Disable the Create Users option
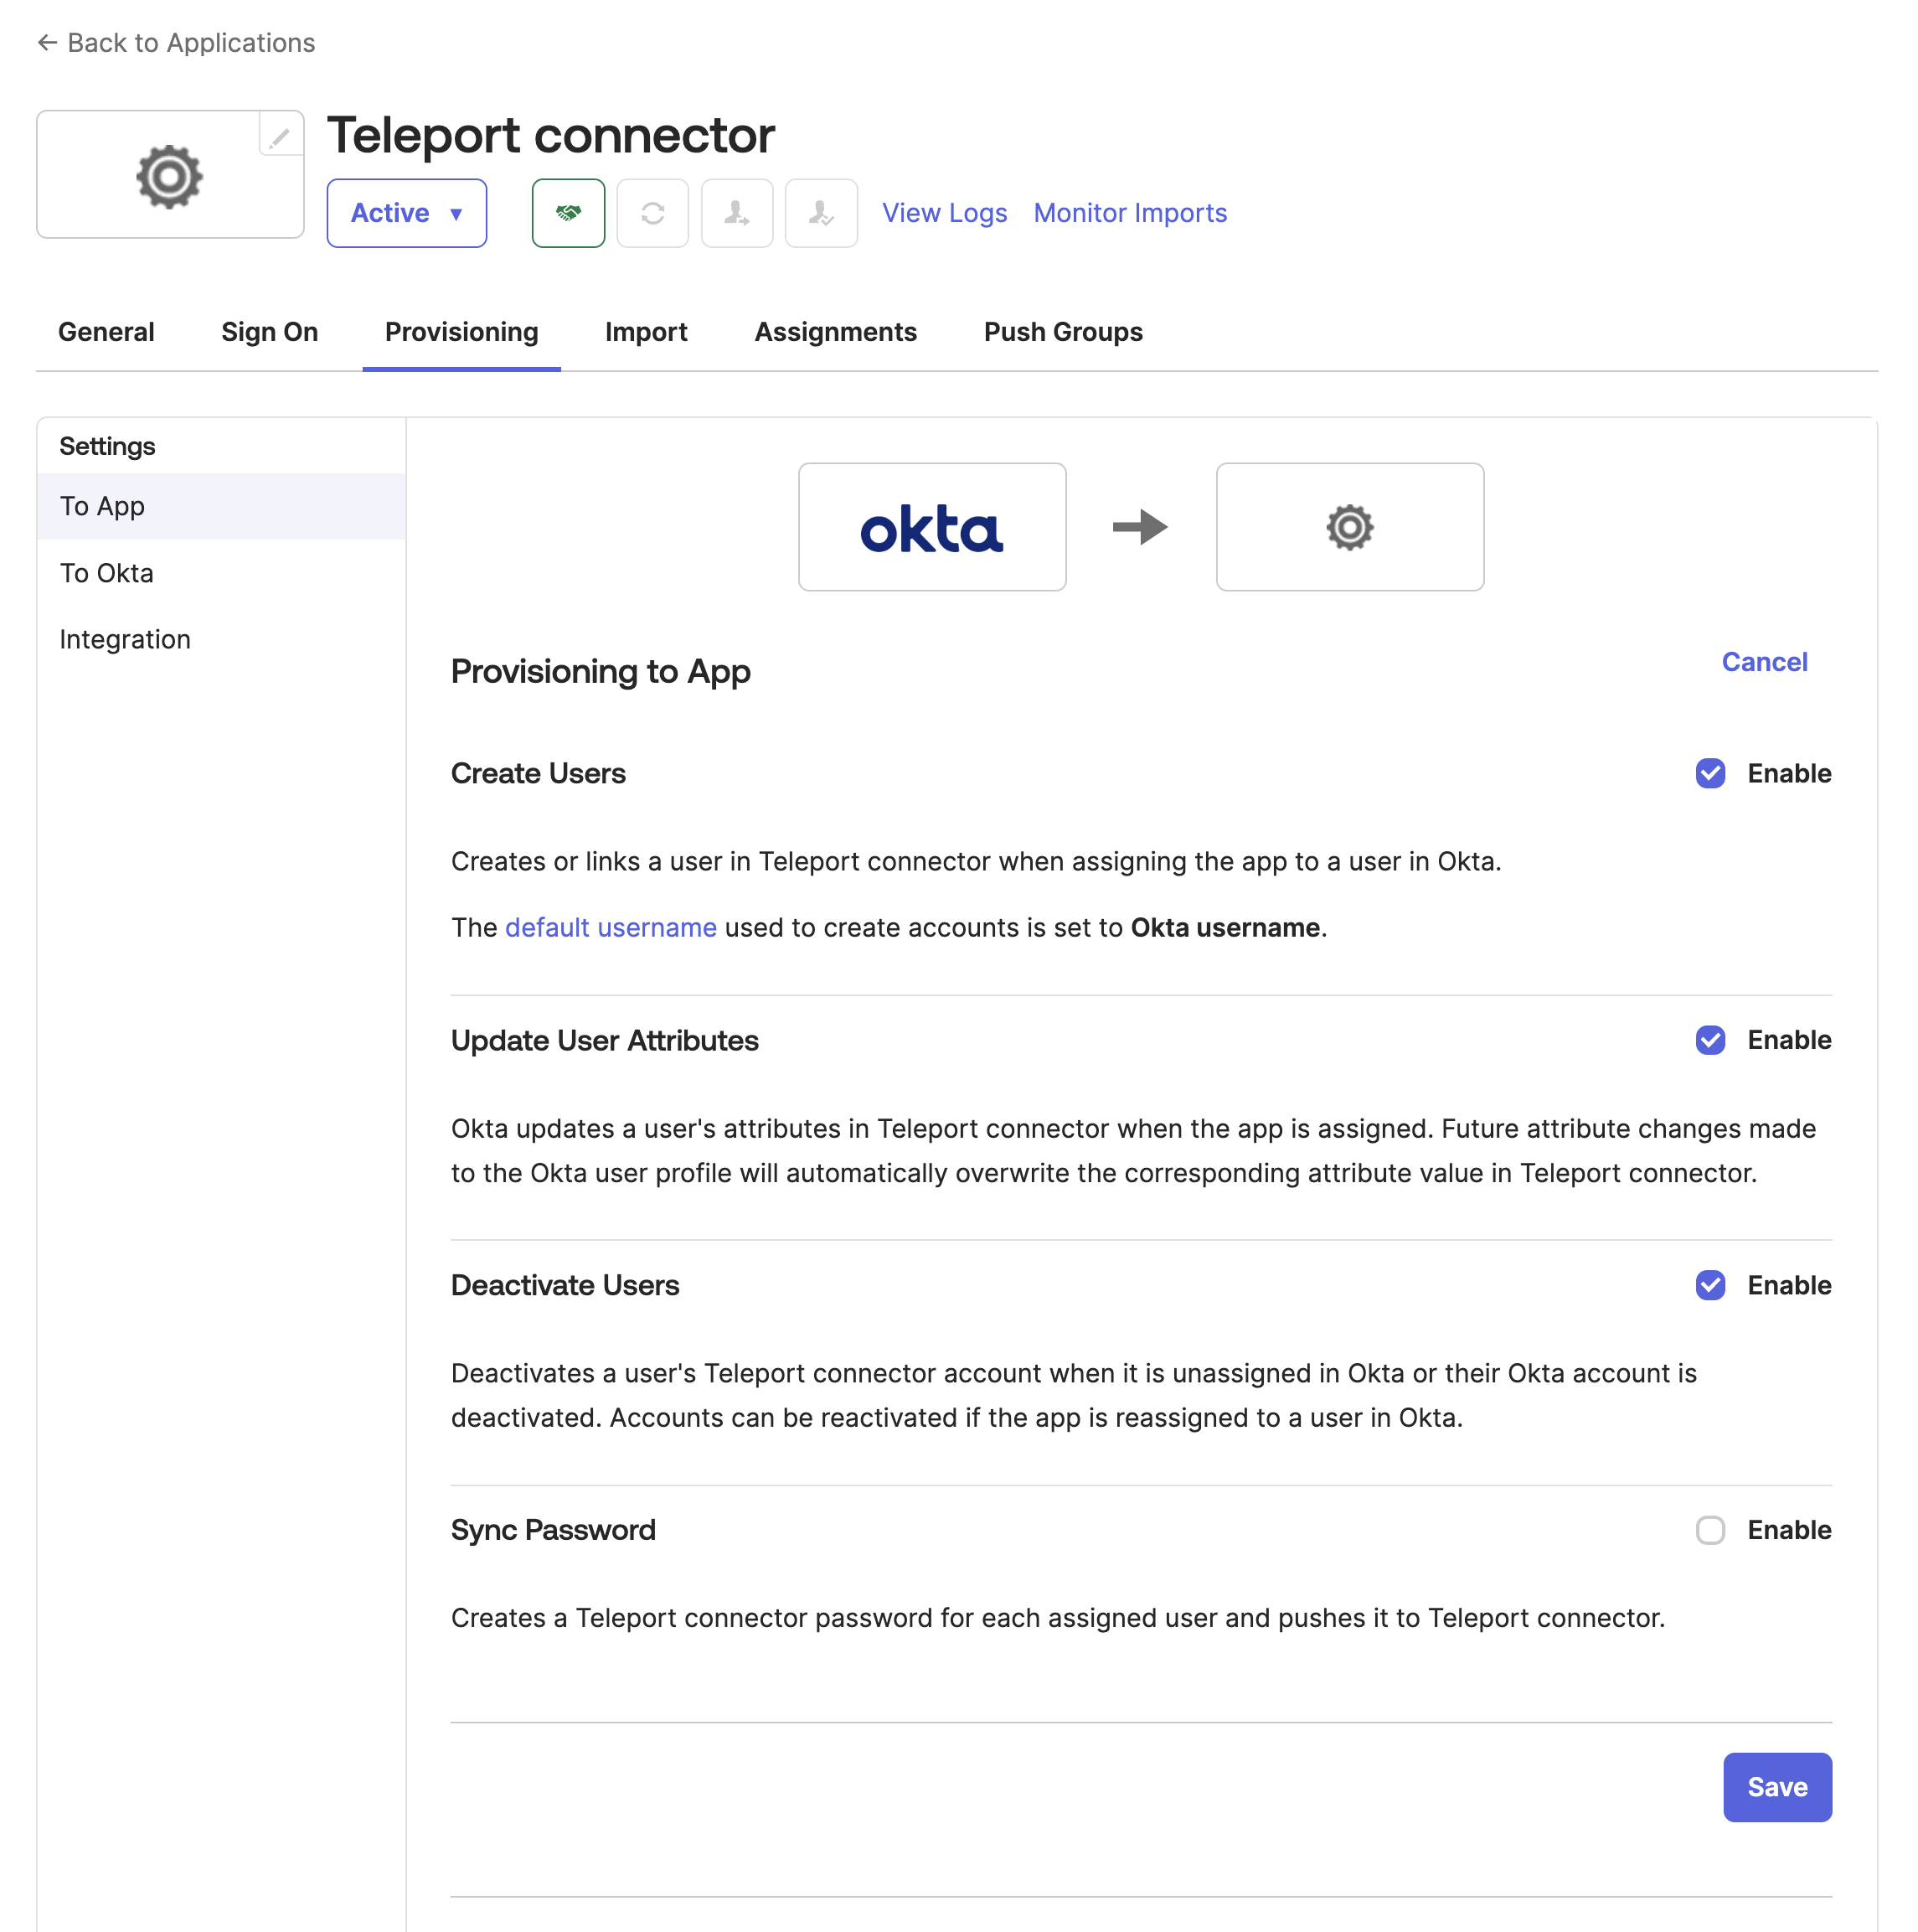 1710,773
